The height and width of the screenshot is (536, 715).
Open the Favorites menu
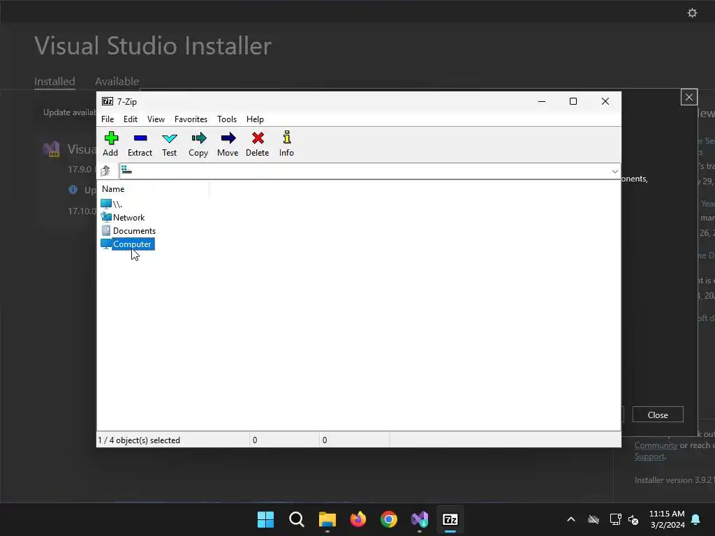(x=191, y=119)
